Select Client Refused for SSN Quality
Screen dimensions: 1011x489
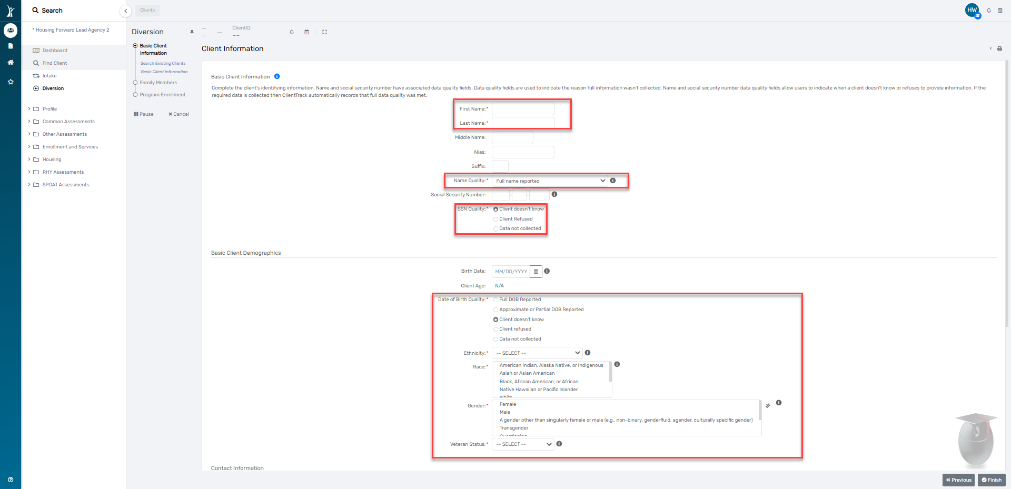click(495, 219)
